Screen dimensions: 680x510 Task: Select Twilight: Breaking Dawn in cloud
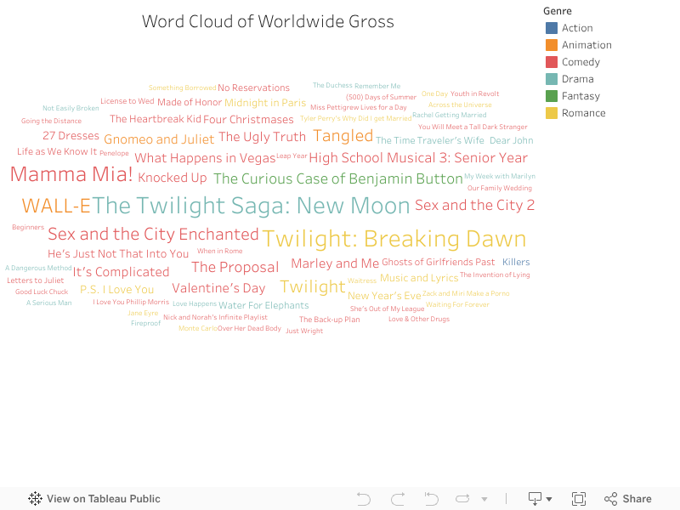(394, 239)
